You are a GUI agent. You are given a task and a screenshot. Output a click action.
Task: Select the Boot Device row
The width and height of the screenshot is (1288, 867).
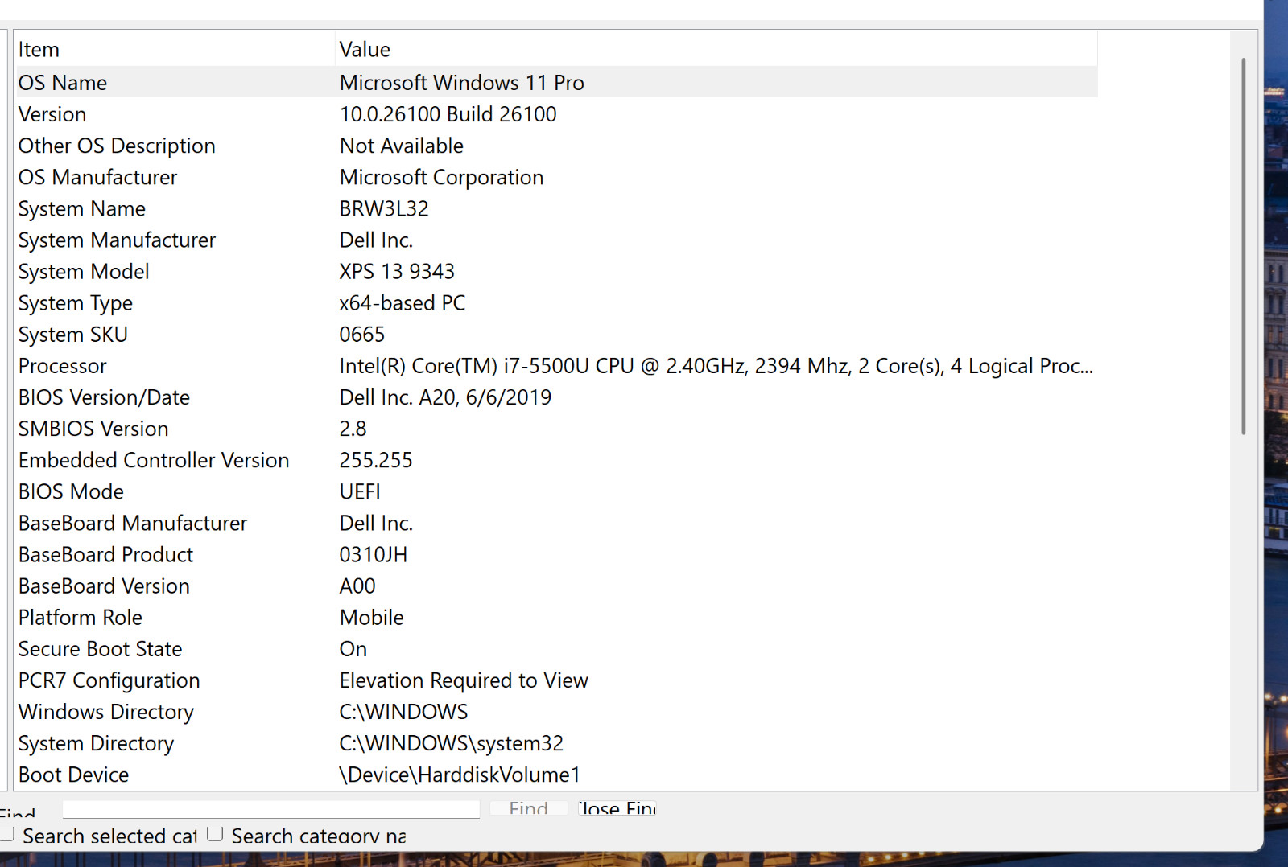pos(556,775)
